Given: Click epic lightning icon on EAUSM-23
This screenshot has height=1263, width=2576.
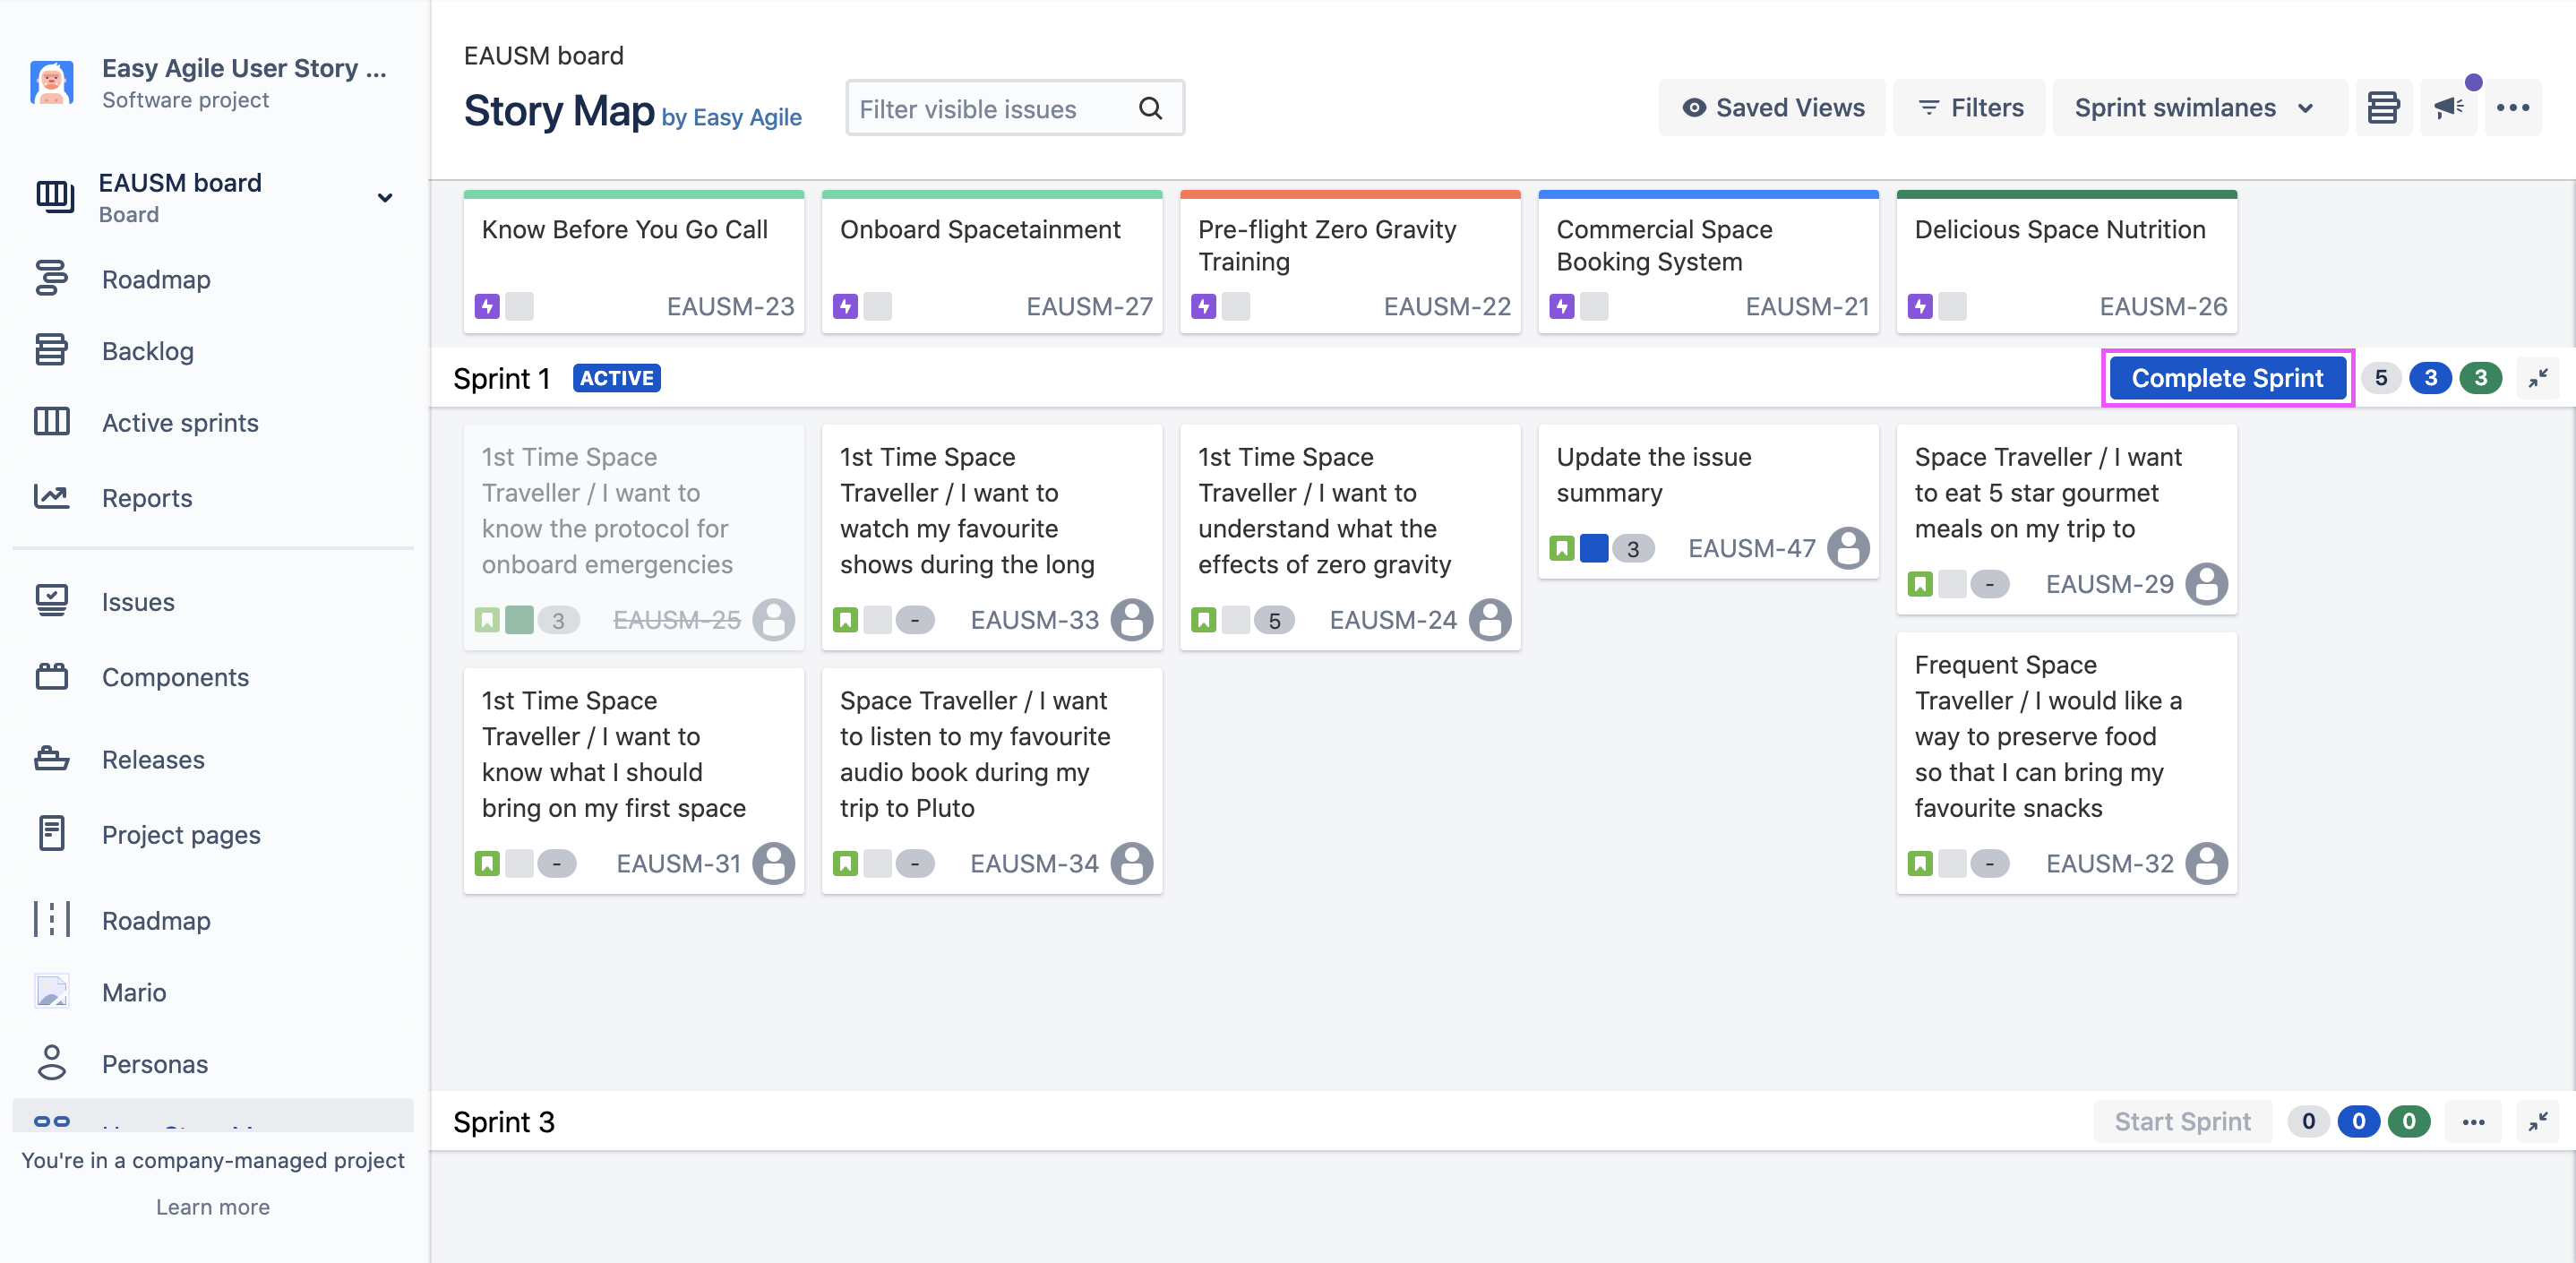Looking at the screenshot, I should click(487, 306).
